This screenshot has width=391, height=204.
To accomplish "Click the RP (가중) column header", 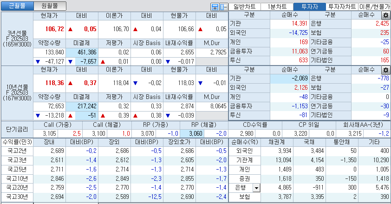I will tap(156, 125).
